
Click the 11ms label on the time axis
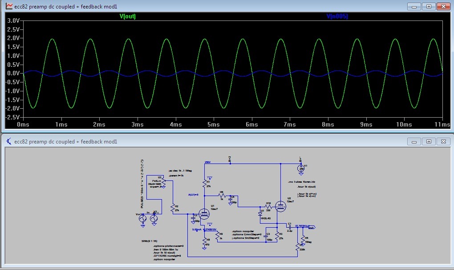(442, 124)
